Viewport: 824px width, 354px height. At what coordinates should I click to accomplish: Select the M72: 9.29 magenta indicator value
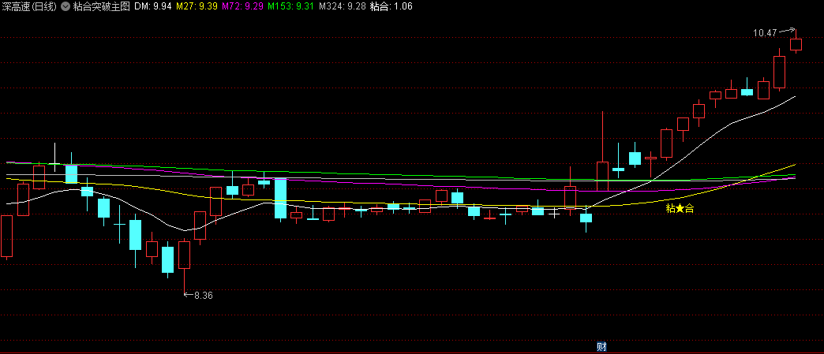coord(242,6)
